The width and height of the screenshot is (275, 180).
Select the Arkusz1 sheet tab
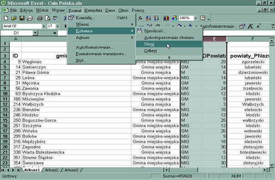(x=32, y=170)
